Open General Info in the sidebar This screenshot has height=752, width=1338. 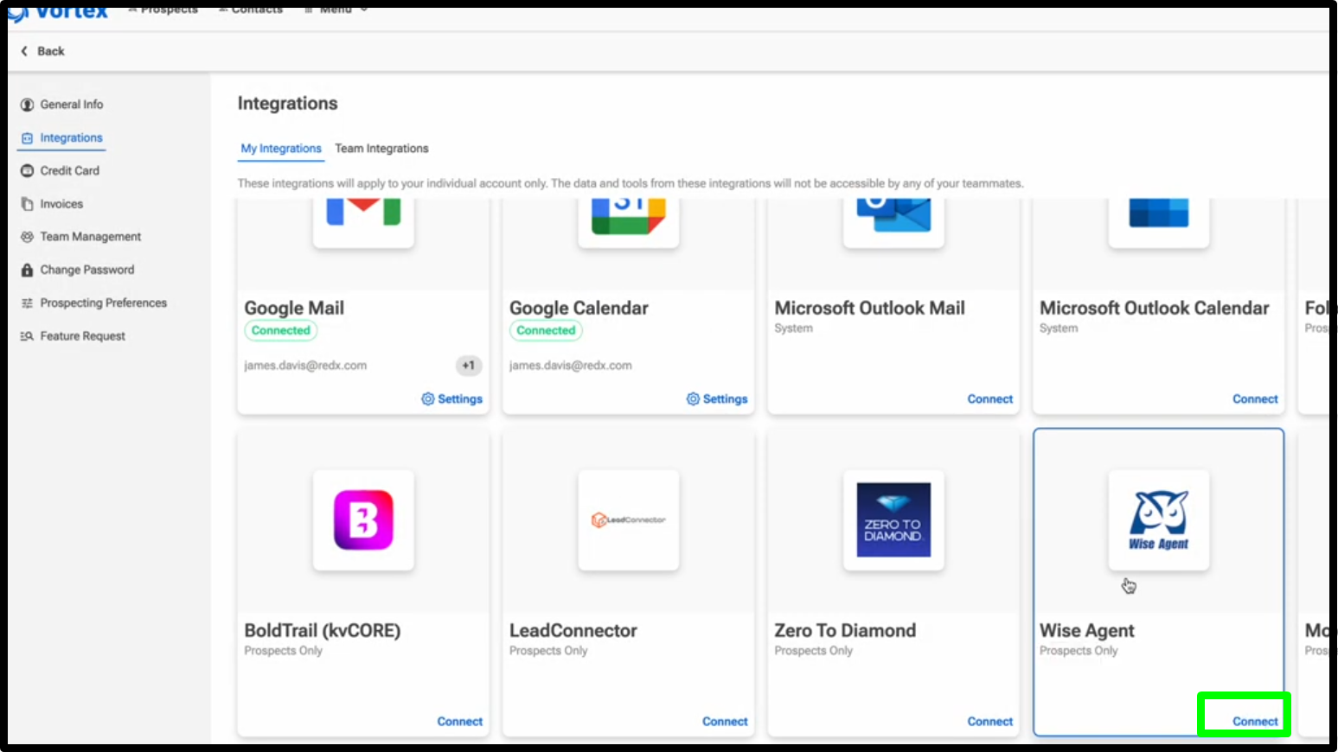[x=62, y=105]
